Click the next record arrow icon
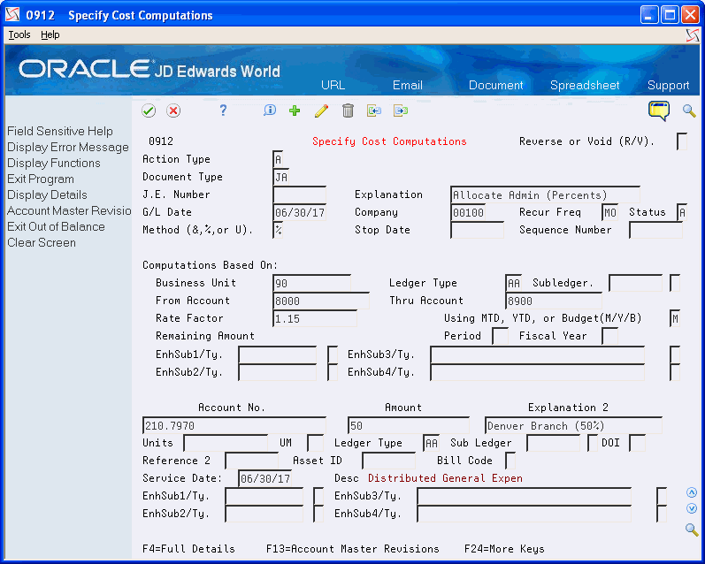 tap(401, 111)
